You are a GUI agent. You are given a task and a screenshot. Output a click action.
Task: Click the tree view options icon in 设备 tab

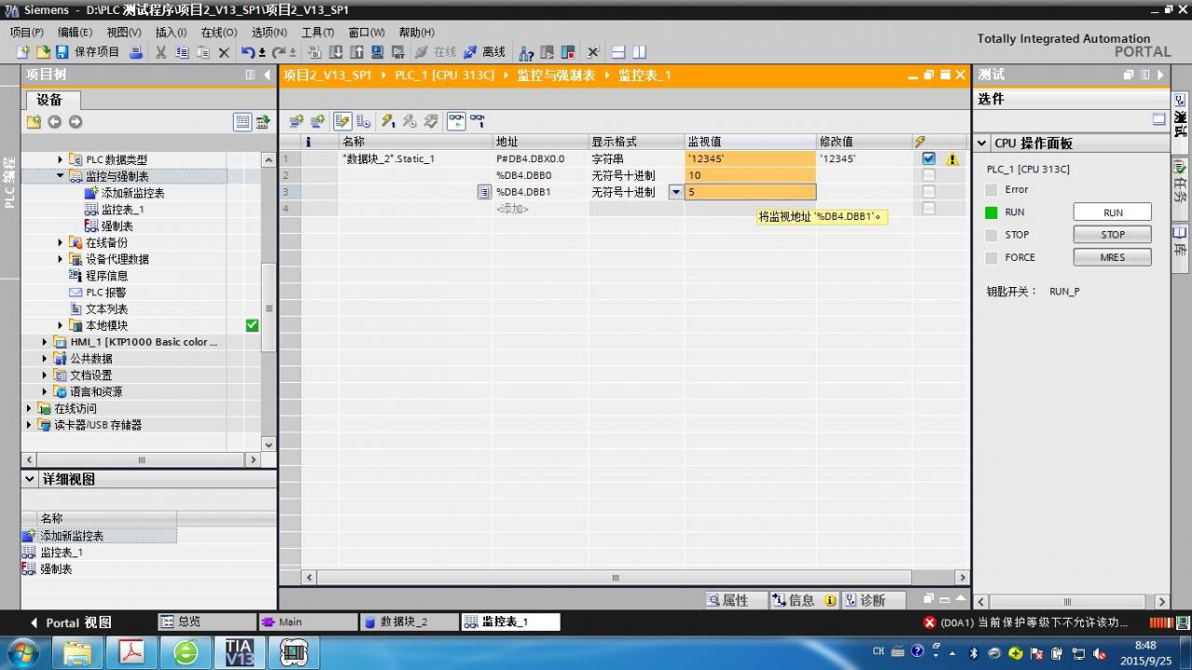(242, 121)
